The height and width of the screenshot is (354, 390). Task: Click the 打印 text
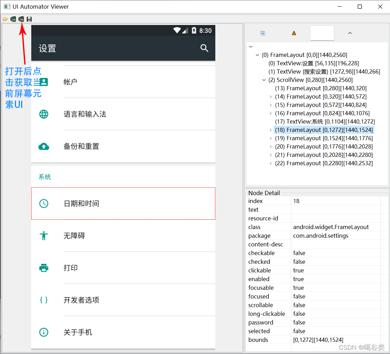tap(70, 268)
